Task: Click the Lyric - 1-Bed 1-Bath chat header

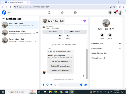Action: point(53,21)
